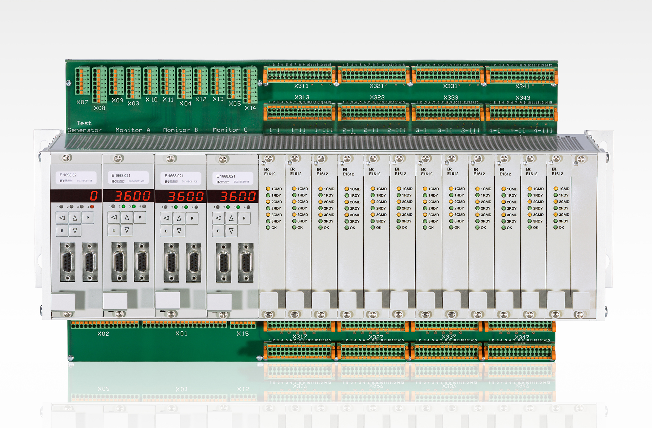This screenshot has height=428, width=652.
Task: Click the 3-III slot label
Action: click(470, 130)
